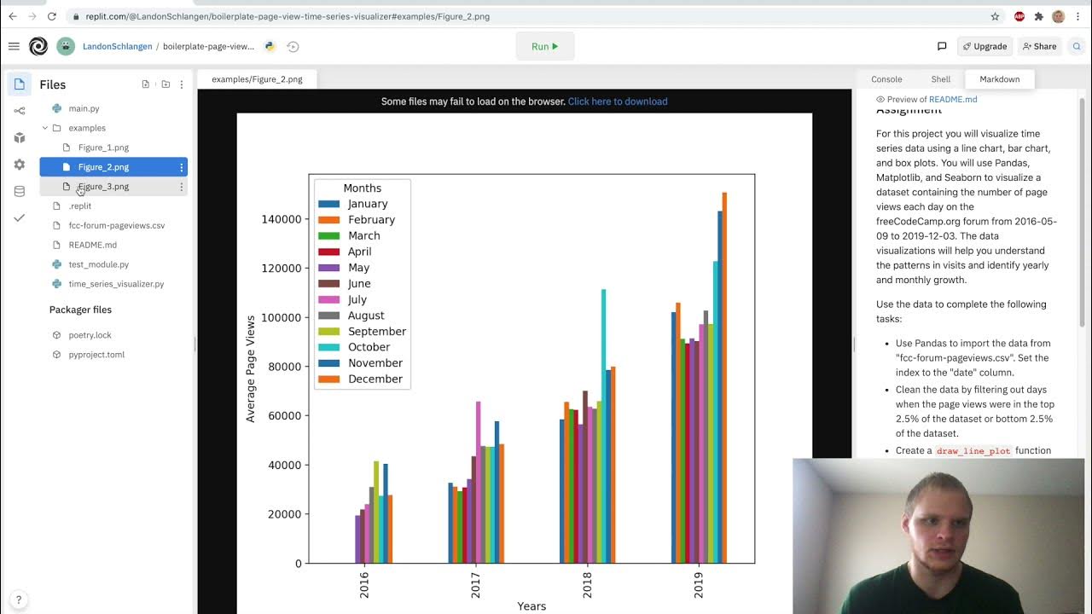Open the chat comment icon

(942, 46)
